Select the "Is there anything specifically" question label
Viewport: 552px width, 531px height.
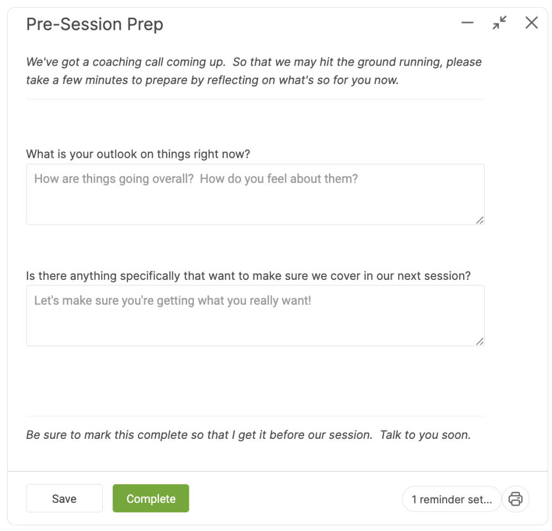pos(248,275)
